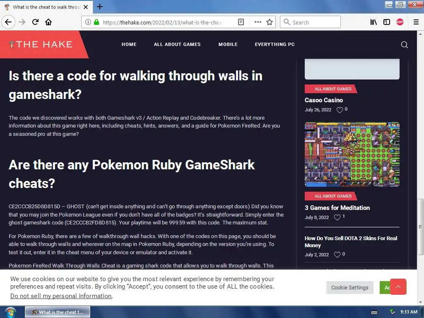
Task: Click the pixel-art game thumbnail image
Action: coord(352,154)
